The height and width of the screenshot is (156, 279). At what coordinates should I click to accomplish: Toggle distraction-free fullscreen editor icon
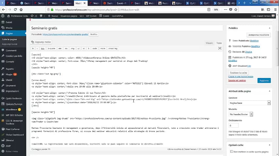pyautogui.click(x=220, y=48)
